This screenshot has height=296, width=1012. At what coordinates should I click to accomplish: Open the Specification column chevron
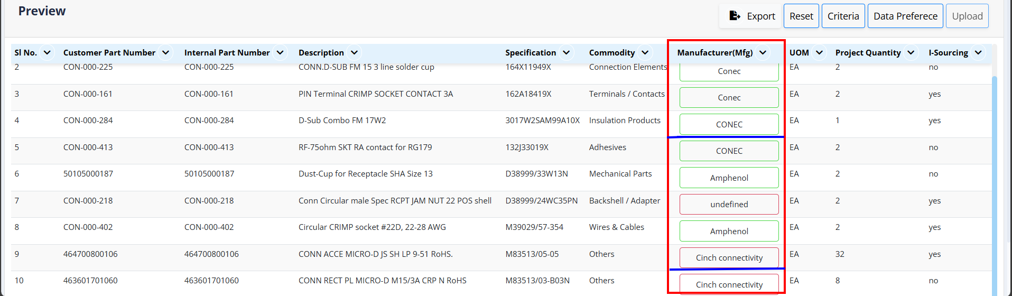click(x=566, y=53)
